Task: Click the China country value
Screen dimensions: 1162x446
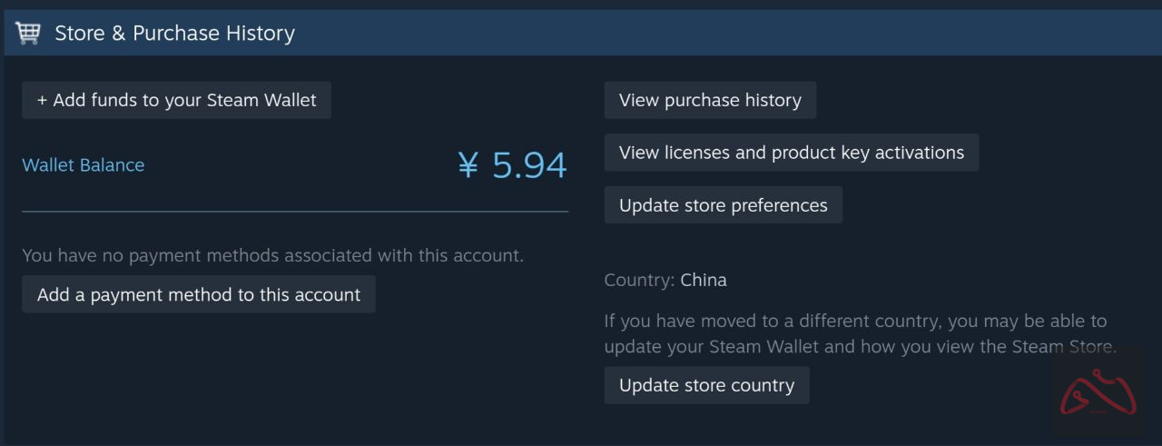Action: [x=704, y=280]
